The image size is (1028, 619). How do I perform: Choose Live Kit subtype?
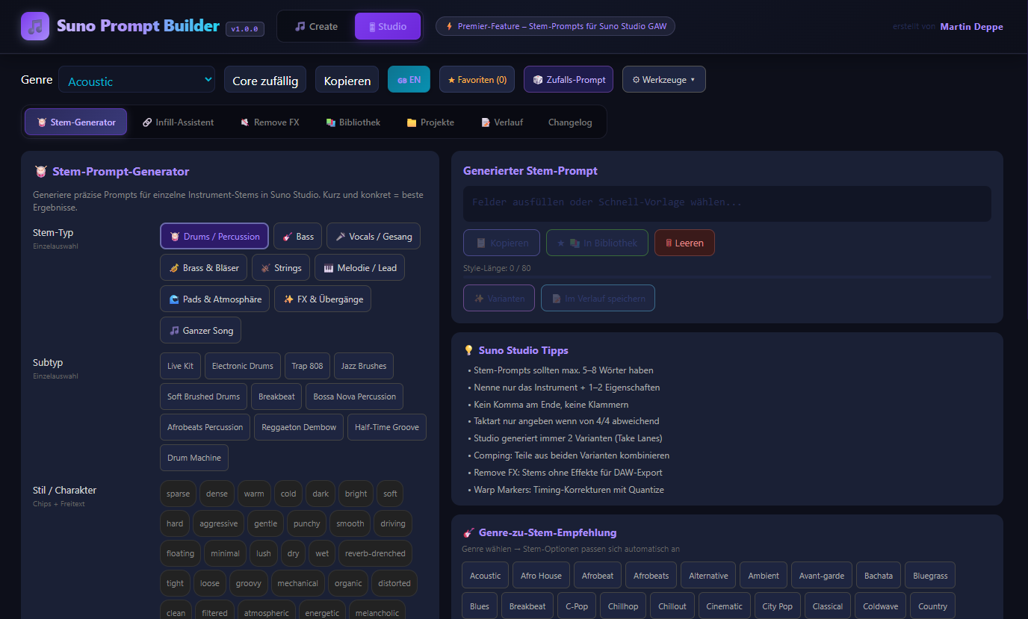coord(180,366)
